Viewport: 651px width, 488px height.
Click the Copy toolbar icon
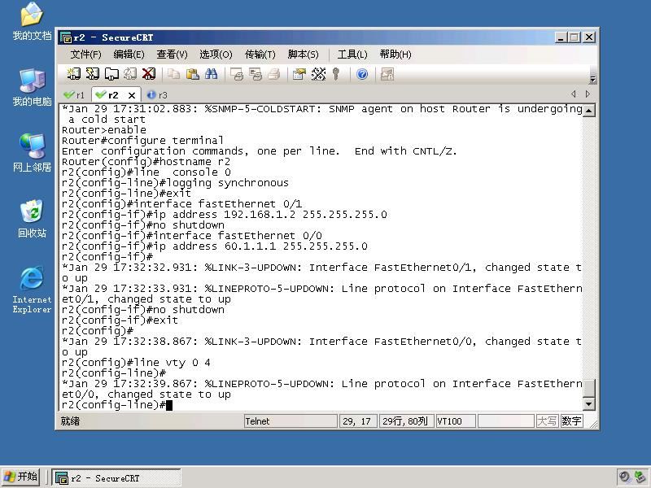pos(173,74)
